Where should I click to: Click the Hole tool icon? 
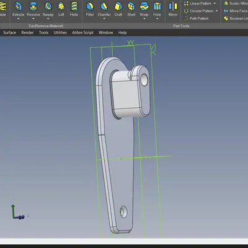click(157, 6)
